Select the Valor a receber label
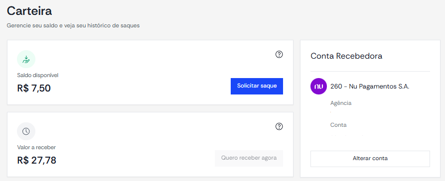Screen dimensions: 445x181 (36, 147)
